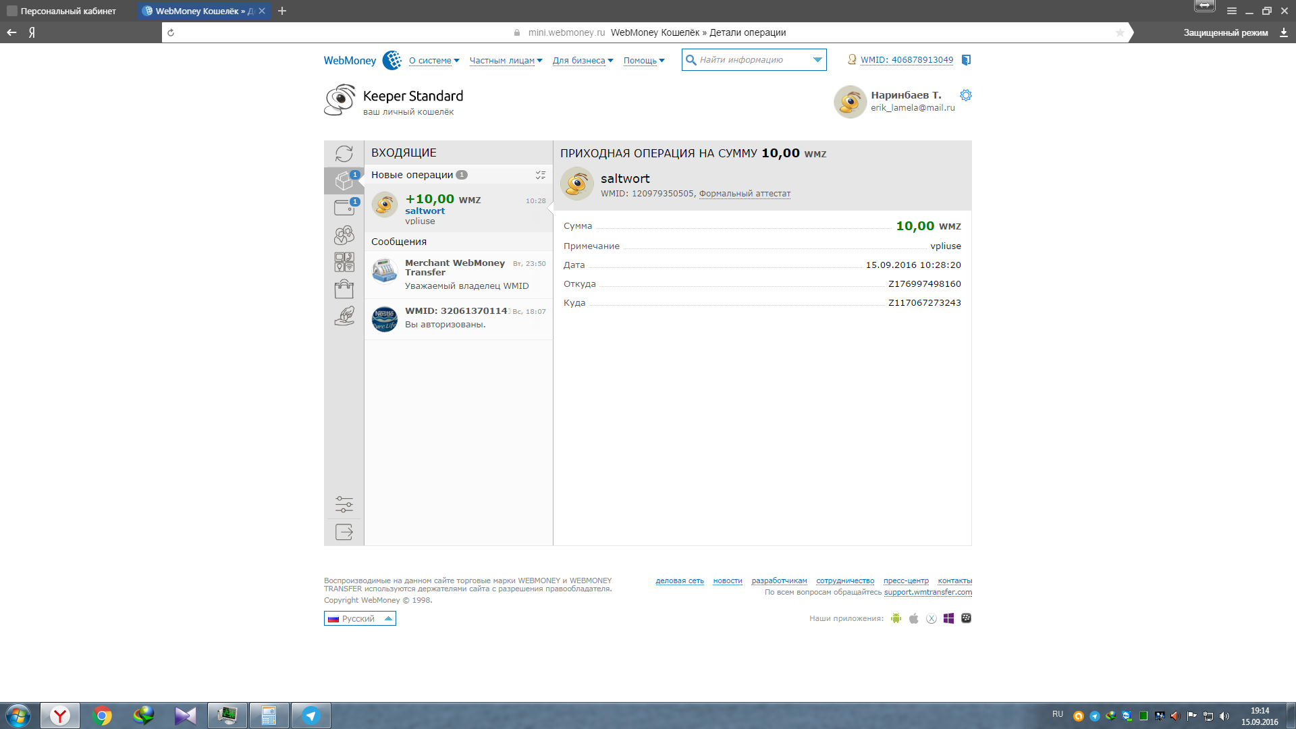Click the browser downloads arrow icon

click(1283, 32)
